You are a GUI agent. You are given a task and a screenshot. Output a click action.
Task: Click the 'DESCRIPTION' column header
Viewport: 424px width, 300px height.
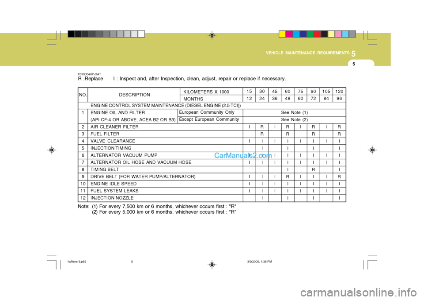click(x=134, y=95)
